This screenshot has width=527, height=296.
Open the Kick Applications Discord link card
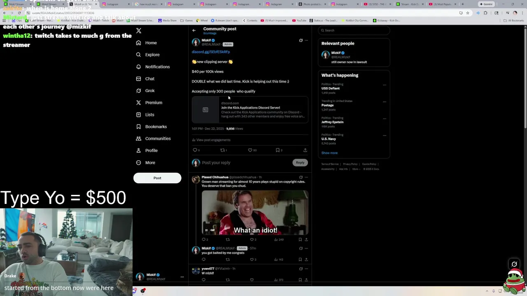point(250,110)
